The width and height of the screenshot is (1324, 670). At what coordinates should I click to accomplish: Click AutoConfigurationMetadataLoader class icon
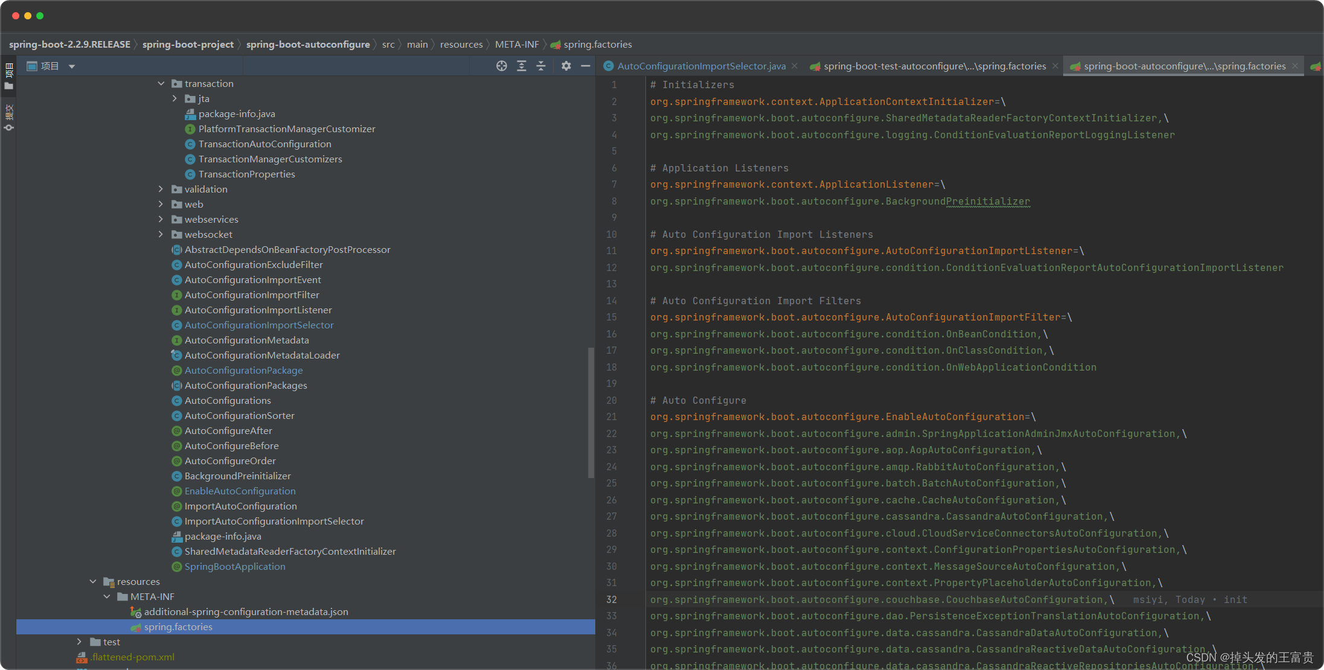[x=176, y=355]
